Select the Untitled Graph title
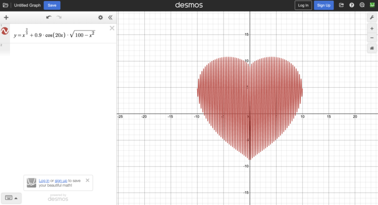This screenshot has width=378, height=205. pos(27,5)
